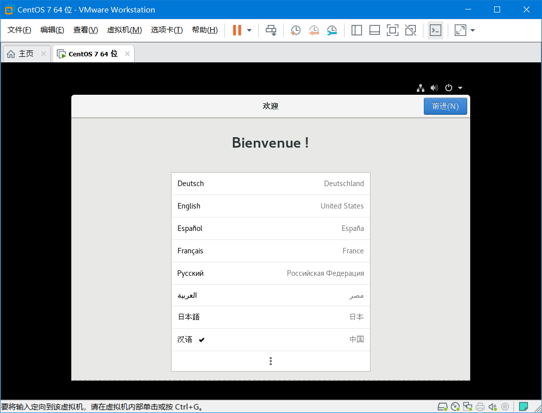The width and height of the screenshot is (542, 413).
Task: Open the 编辑(E) menu
Action: pos(52,30)
